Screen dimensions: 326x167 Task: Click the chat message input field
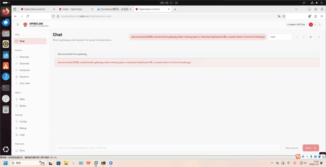[168, 148]
